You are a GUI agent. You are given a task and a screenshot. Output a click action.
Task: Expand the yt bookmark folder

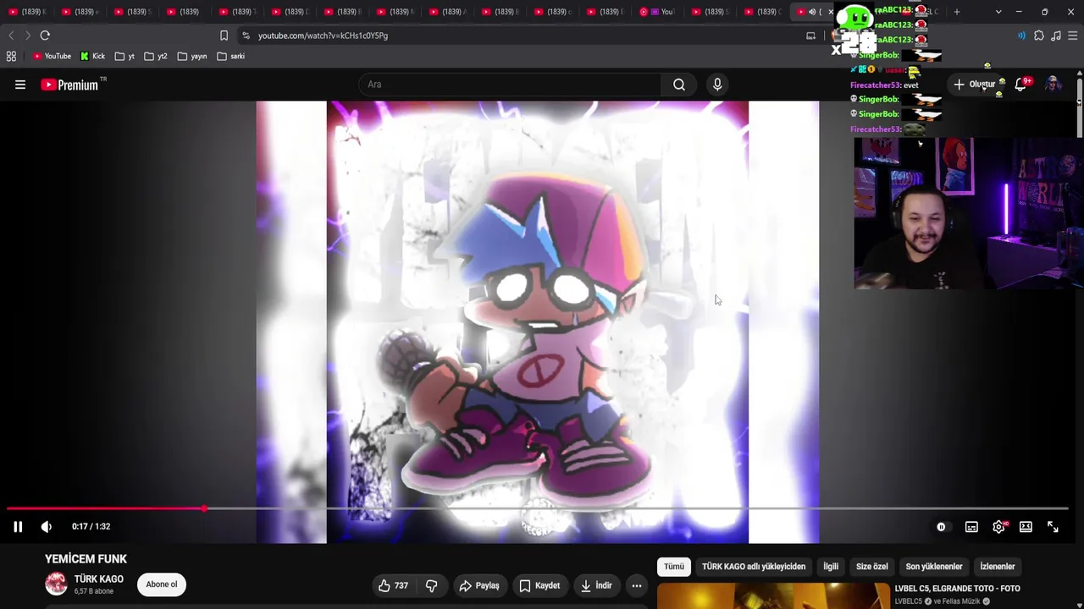click(125, 57)
